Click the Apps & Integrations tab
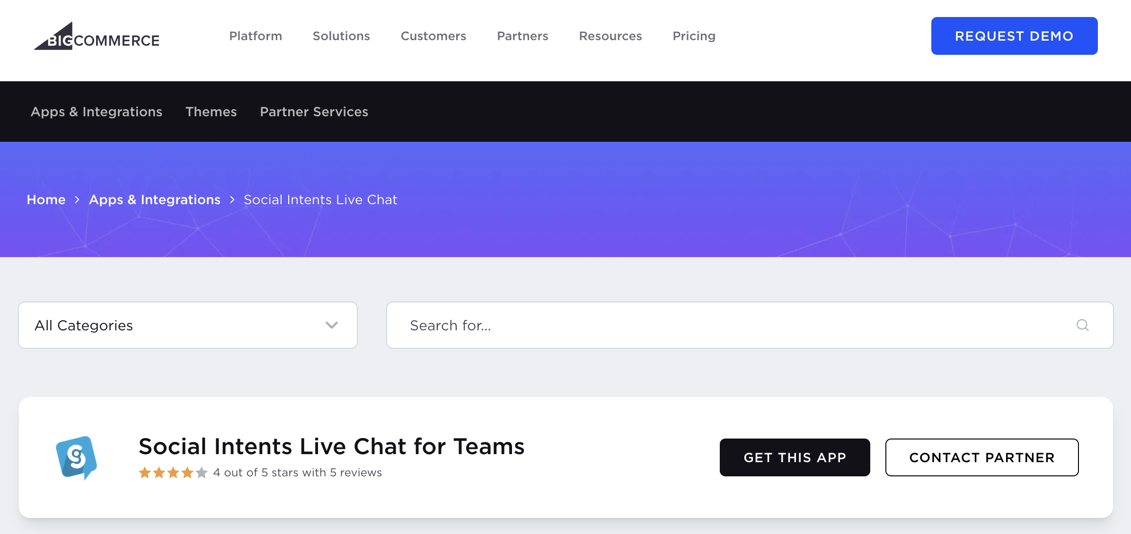Viewport: 1131px width, 534px height. pyautogui.click(x=96, y=112)
